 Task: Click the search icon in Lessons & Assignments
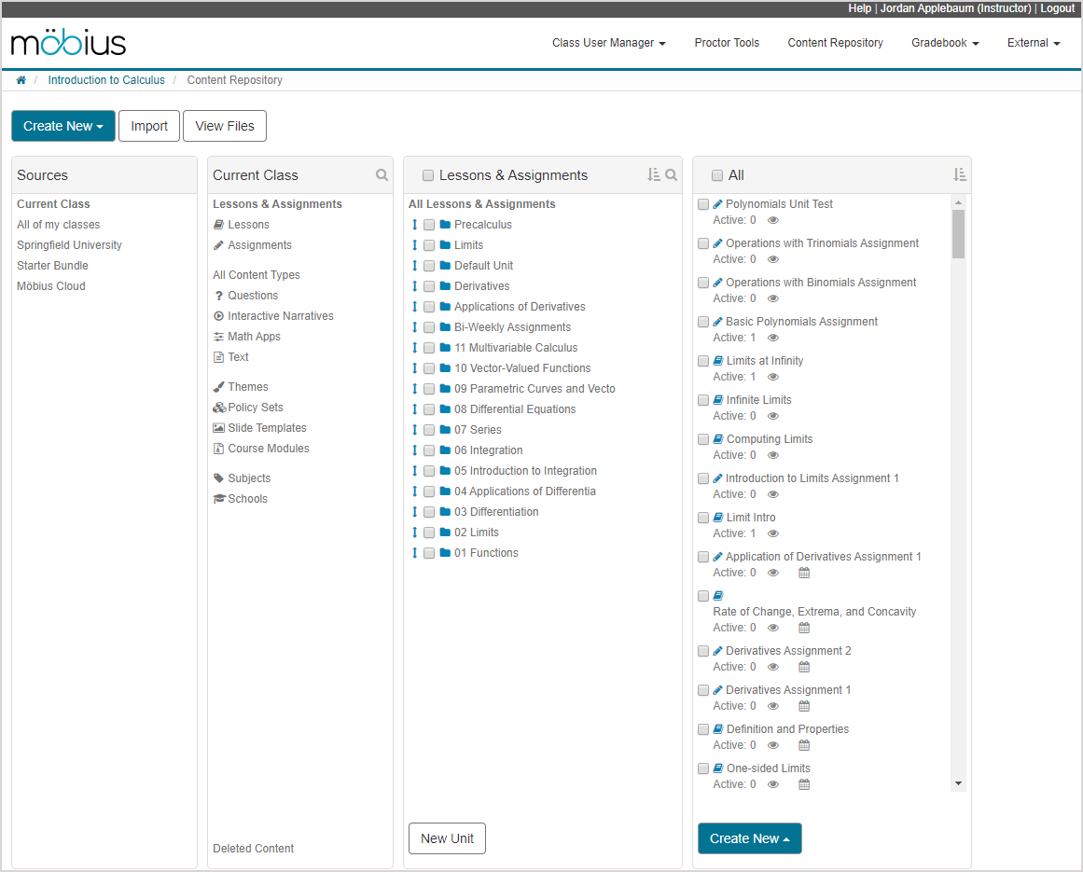coord(671,175)
